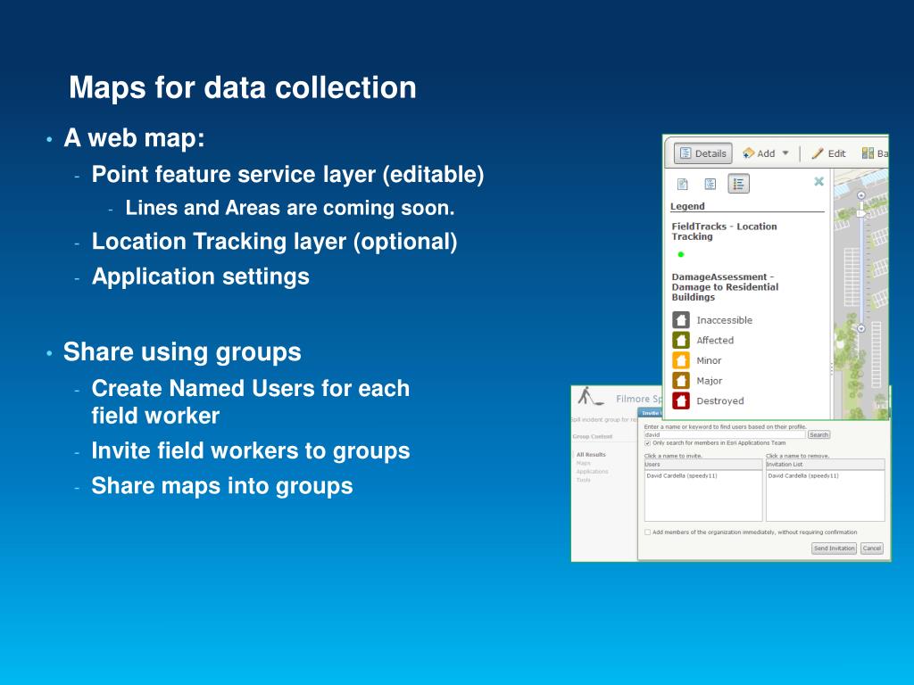Click the Search button in invite dialog
914x685 pixels.
pos(818,434)
